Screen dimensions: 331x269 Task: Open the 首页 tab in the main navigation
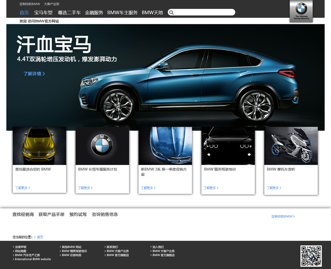tap(24, 13)
